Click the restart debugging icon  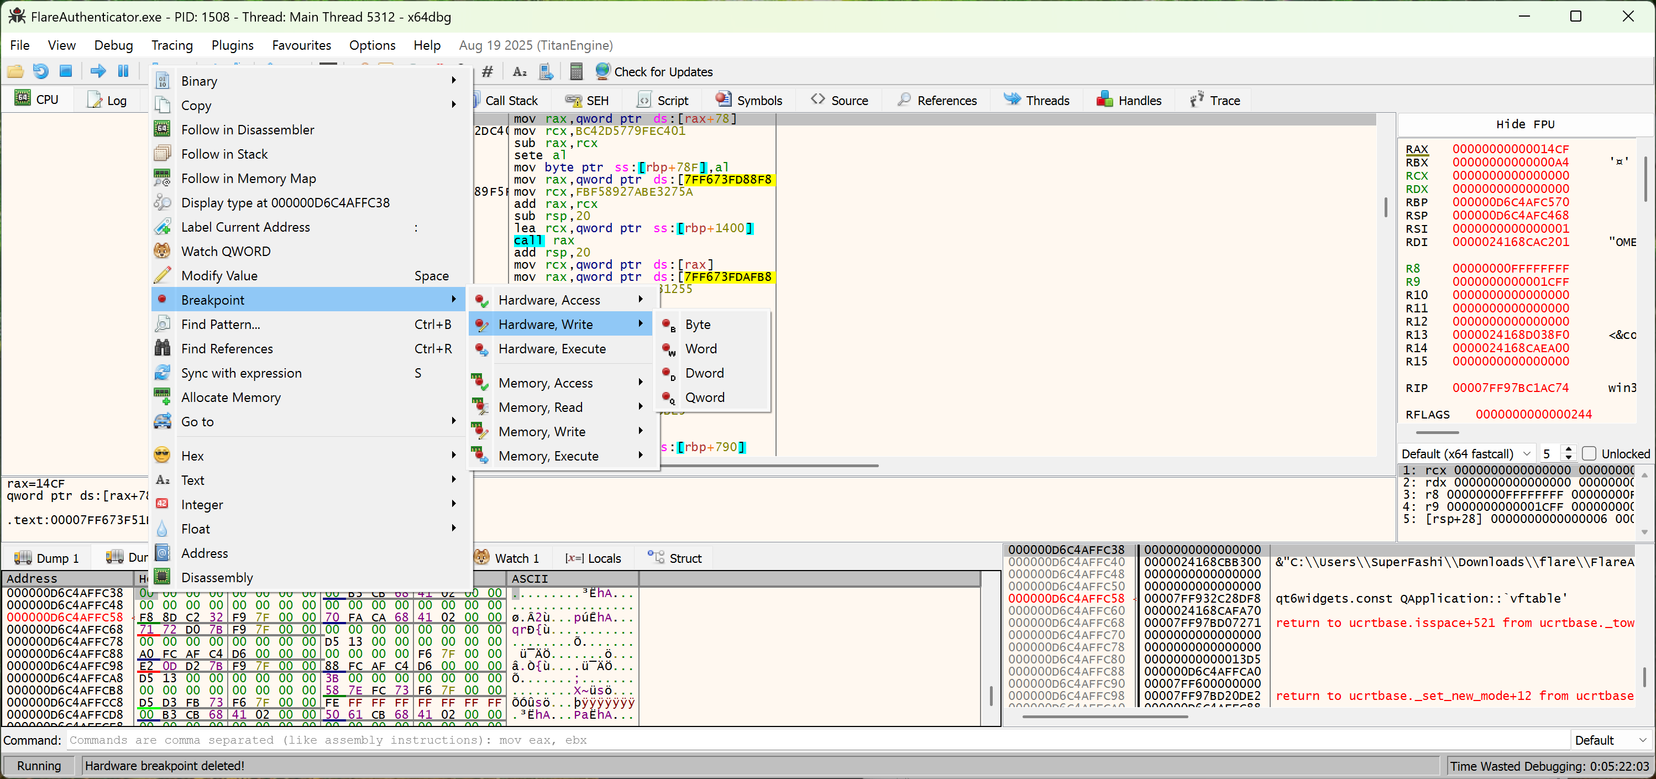40,71
